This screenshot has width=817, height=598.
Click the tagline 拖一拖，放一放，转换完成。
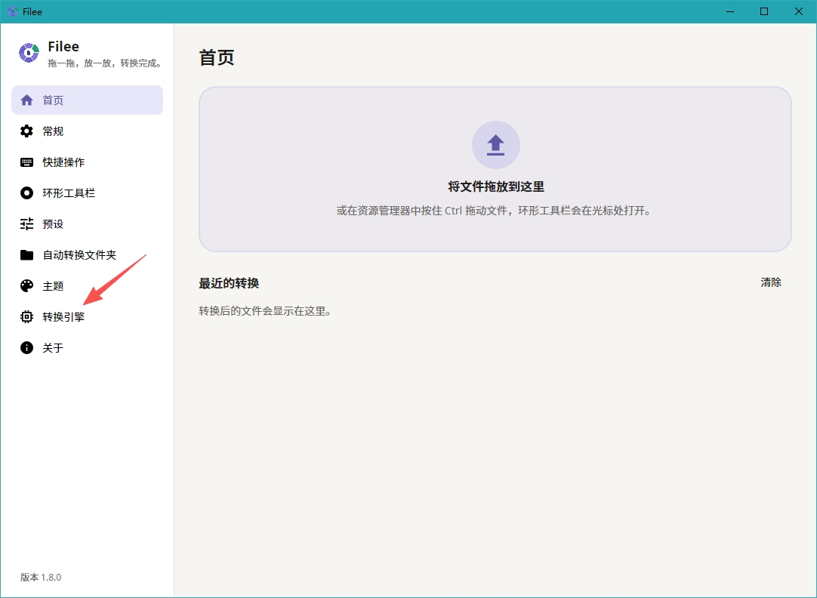click(x=106, y=63)
